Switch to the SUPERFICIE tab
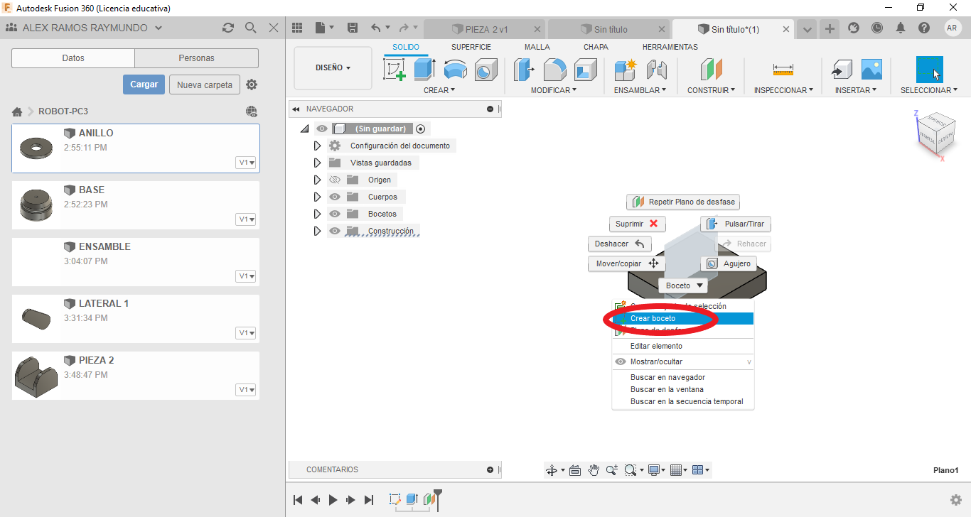 (x=471, y=47)
